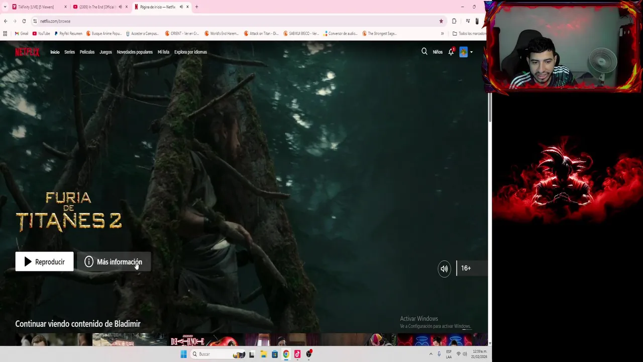
Task: Click the Chrome taskbar icon
Action: [x=286, y=354]
